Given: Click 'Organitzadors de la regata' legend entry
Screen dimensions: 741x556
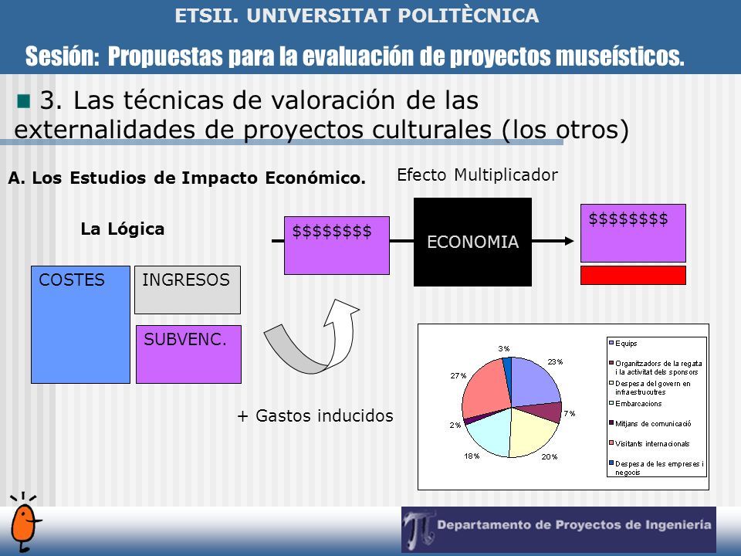Looking at the screenshot, I should pos(656,368).
